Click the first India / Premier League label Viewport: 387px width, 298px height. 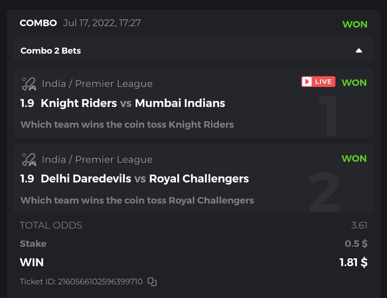pos(97,84)
